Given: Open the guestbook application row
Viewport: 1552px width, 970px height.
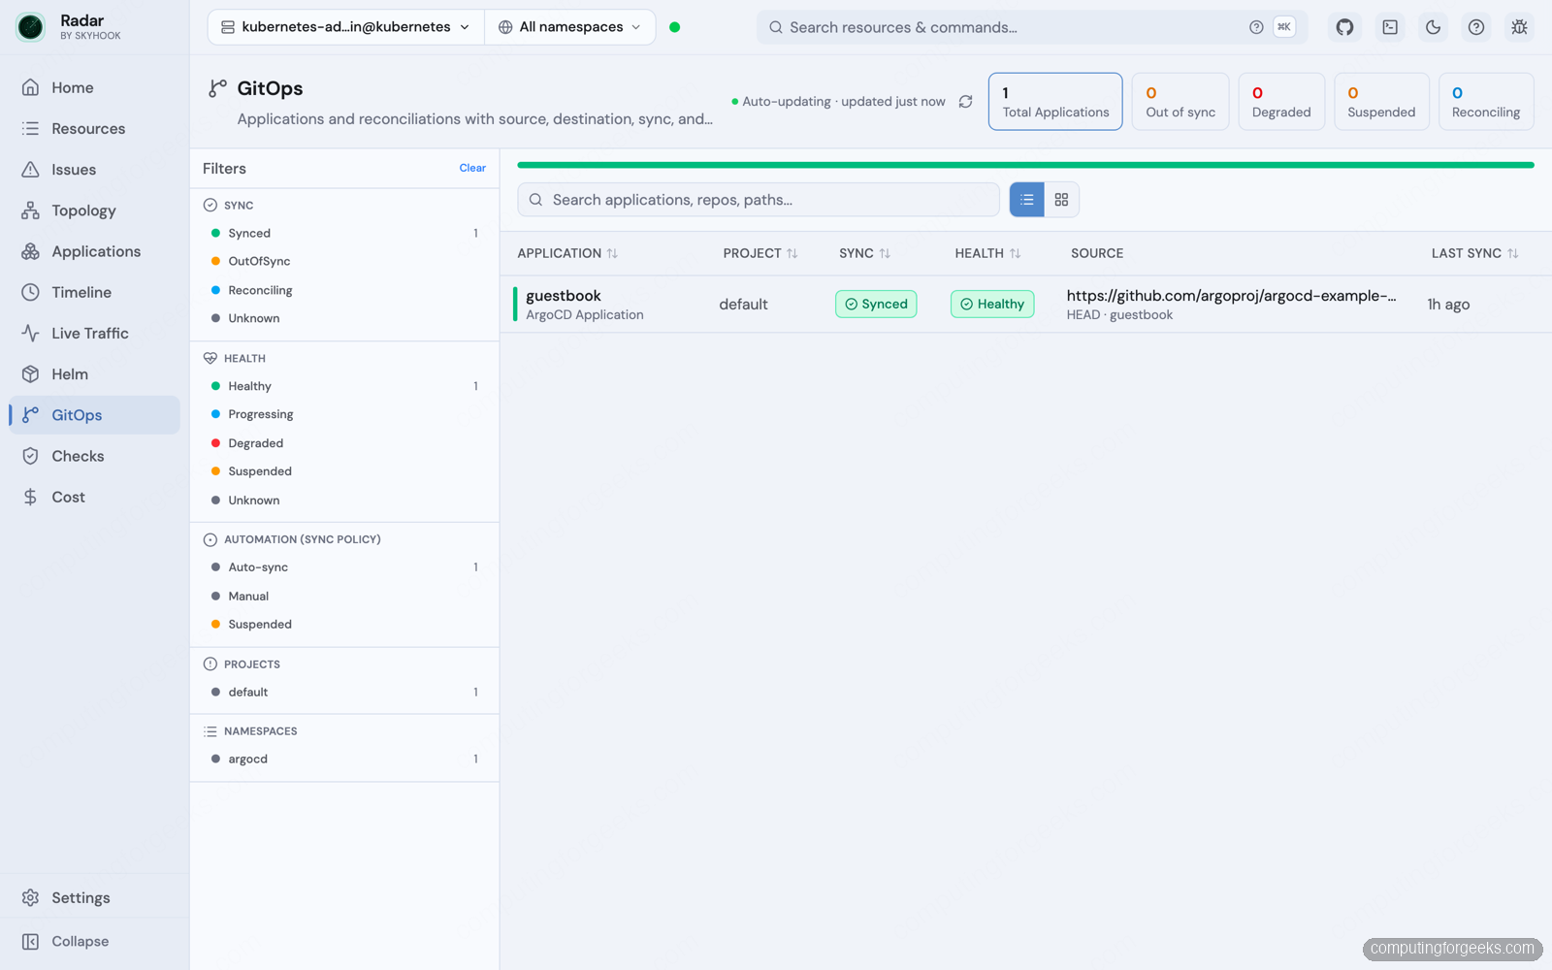Looking at the screenshot, I should (x=1026, y=305).
